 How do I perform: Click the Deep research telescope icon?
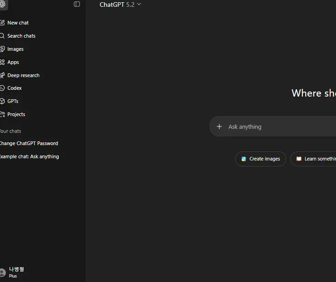click(x=2, y=75)
